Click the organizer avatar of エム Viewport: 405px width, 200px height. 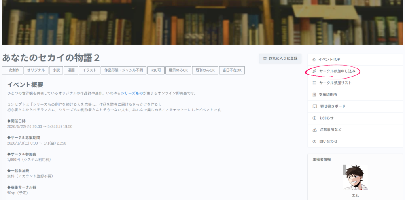click(x=355, y=178)
